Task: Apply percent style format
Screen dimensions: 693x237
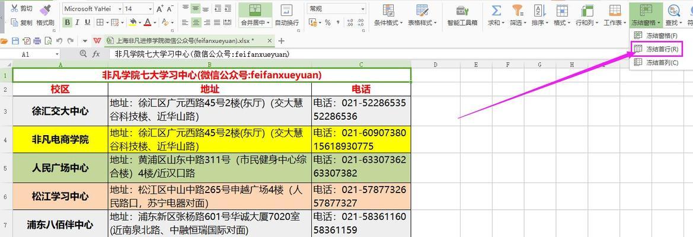Action: 327,22
